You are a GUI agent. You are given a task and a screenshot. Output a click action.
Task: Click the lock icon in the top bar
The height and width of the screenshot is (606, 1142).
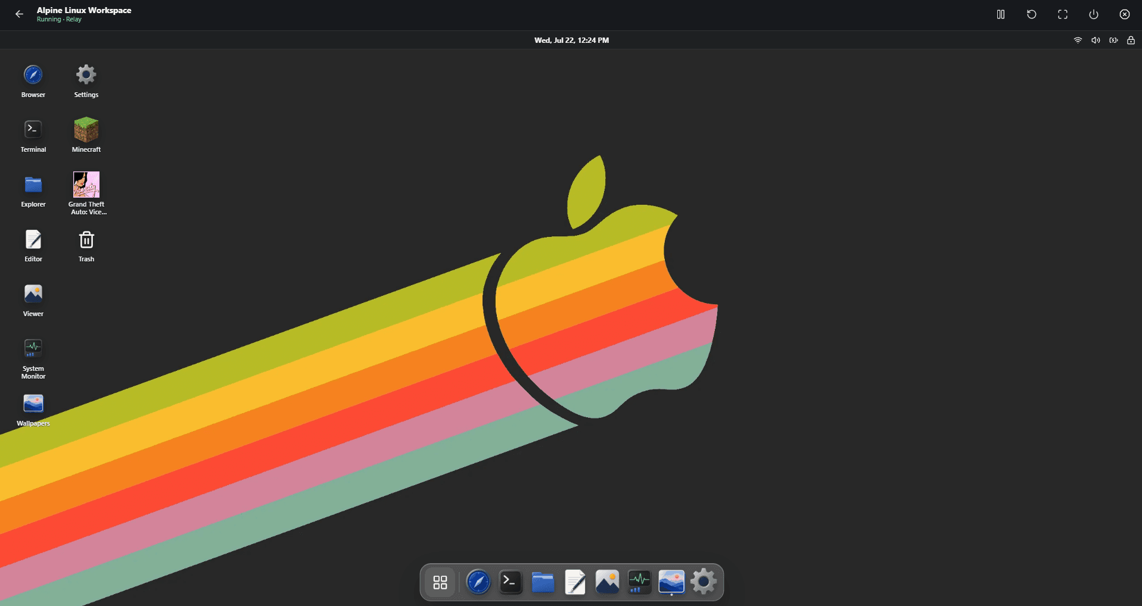click(x=1131, y=40)
